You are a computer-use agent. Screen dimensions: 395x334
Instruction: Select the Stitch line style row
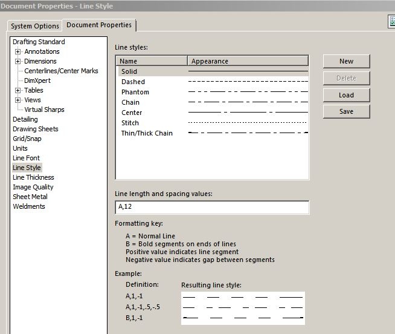coord(213,123)
